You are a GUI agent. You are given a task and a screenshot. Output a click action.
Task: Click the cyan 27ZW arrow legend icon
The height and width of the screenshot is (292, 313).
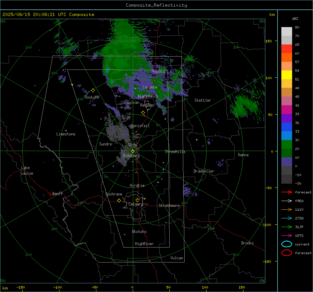point(287,218)
